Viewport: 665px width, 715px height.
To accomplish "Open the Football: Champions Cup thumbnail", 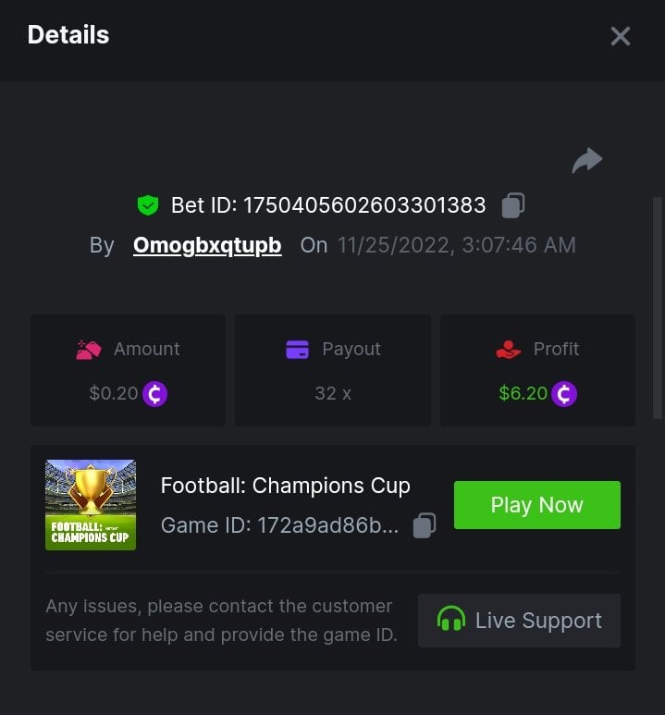I will coord(91,505).
